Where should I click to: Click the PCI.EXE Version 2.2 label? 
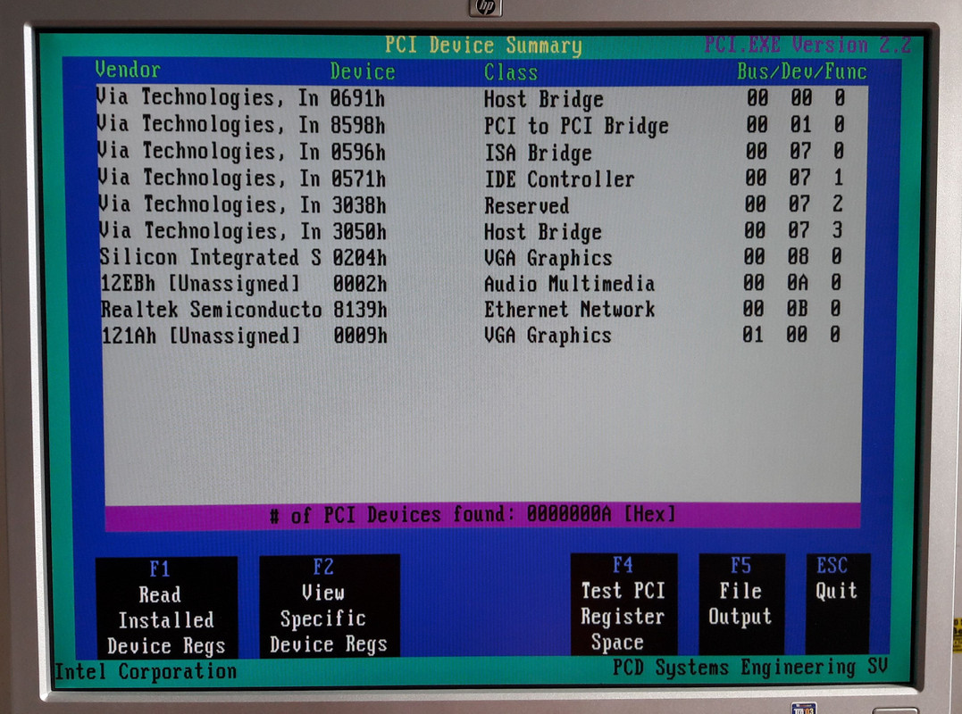[807, 45]
